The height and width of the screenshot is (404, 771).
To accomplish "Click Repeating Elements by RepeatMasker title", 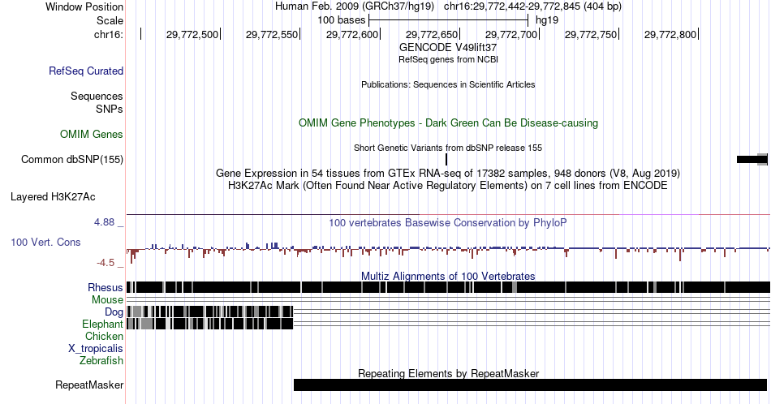I will [x=448, y=373].
